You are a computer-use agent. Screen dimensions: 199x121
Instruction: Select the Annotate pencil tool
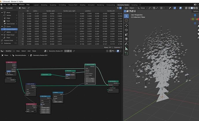(126, 44)
